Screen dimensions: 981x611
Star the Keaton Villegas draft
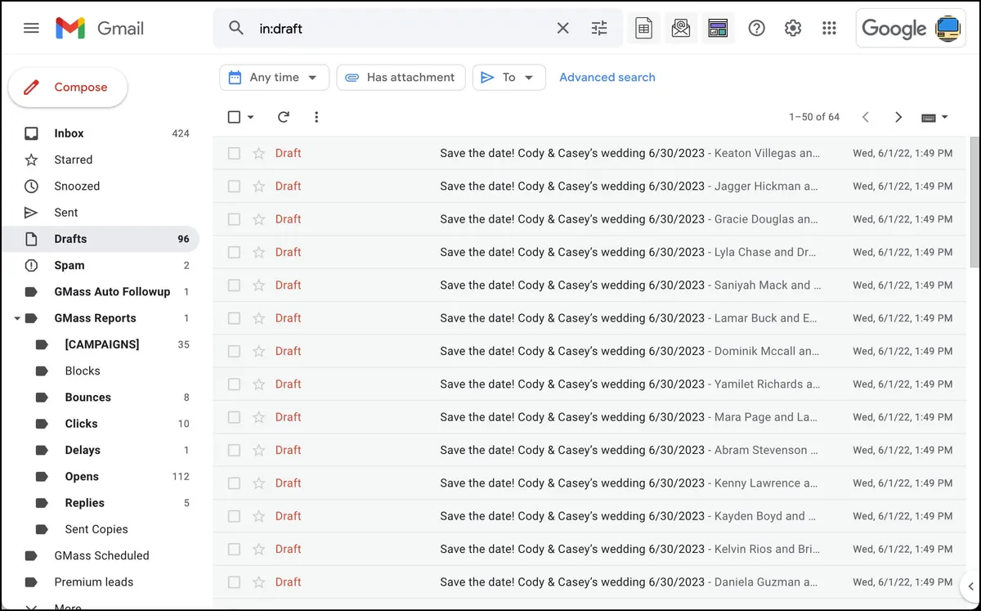(x=258, y=153)
